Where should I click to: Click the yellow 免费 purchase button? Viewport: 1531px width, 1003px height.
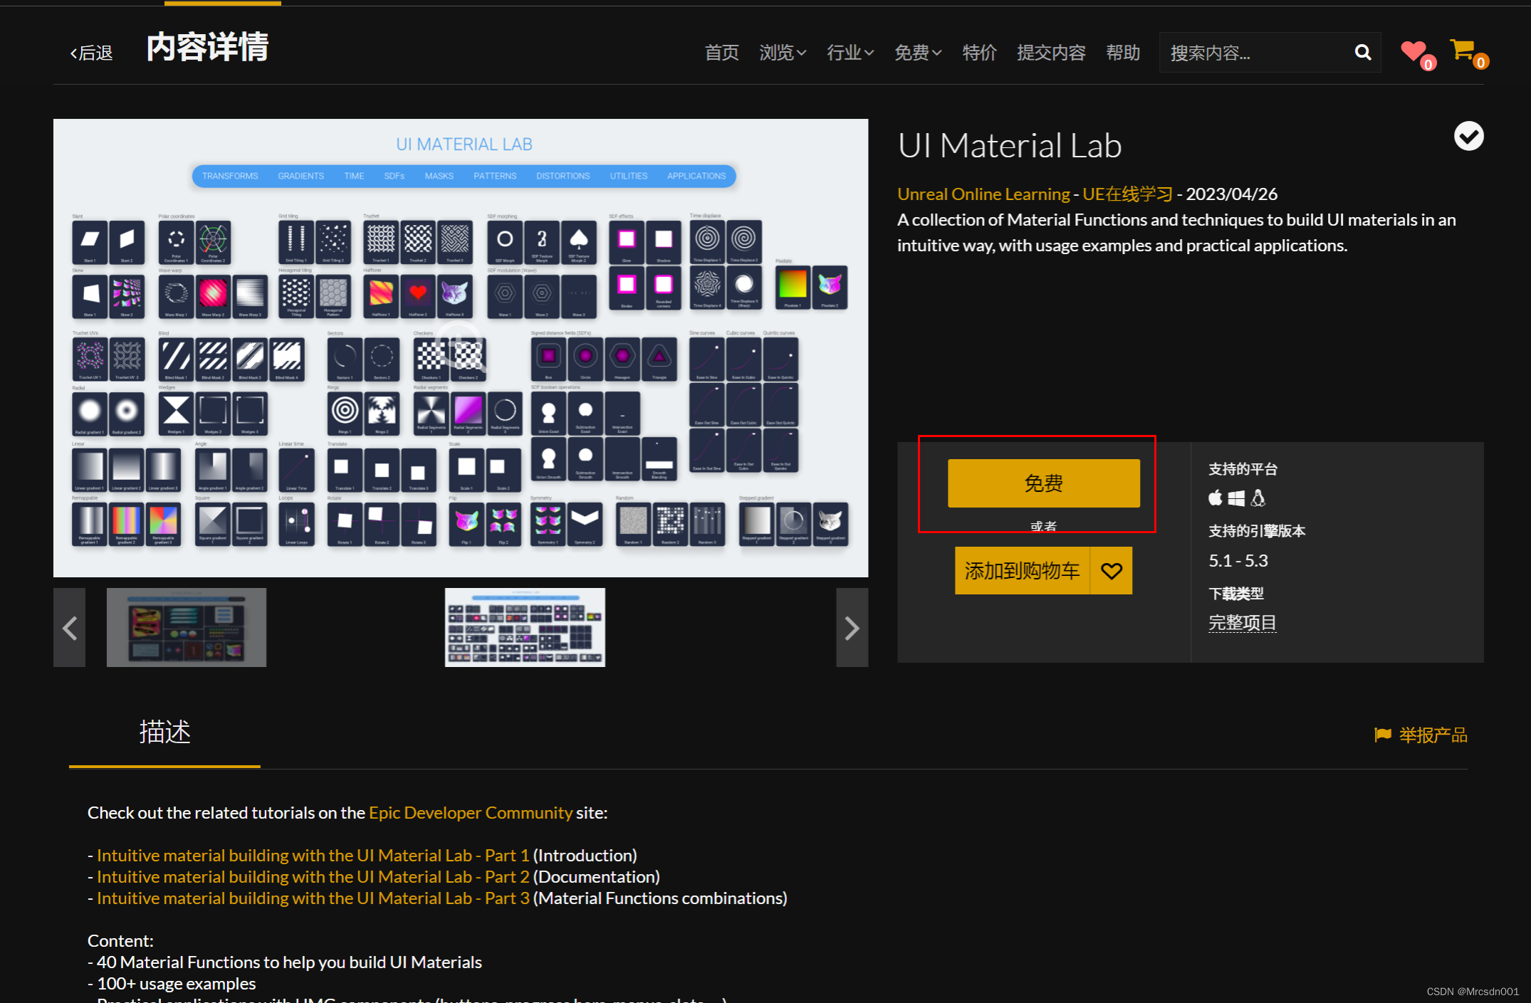[1043, 483]
